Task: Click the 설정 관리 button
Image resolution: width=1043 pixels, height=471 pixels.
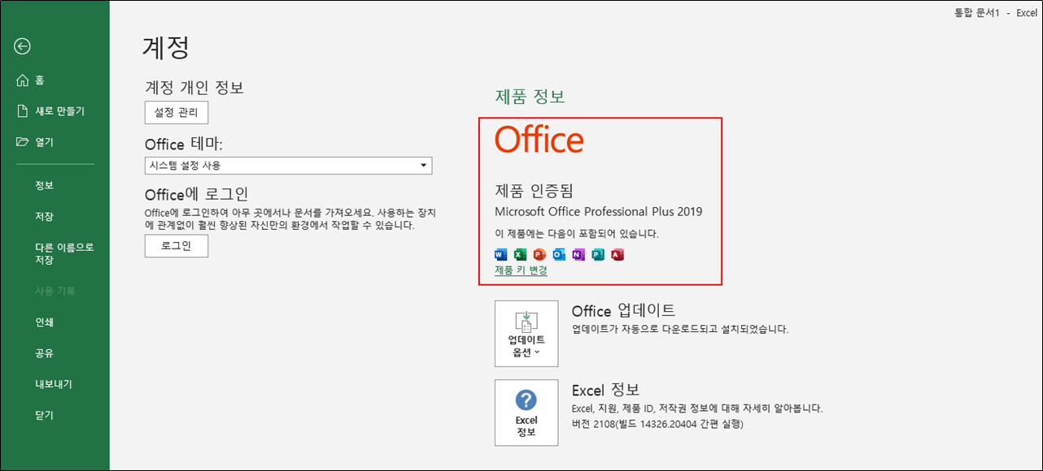Action: (177, 112)
